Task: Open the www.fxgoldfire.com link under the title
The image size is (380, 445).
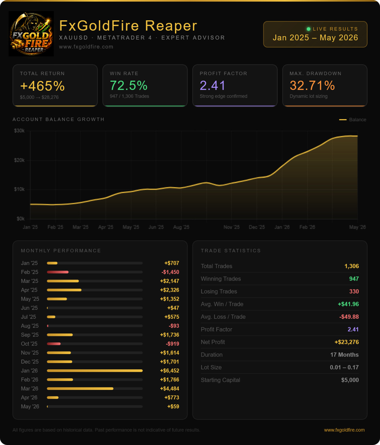Action: point(86,47)
